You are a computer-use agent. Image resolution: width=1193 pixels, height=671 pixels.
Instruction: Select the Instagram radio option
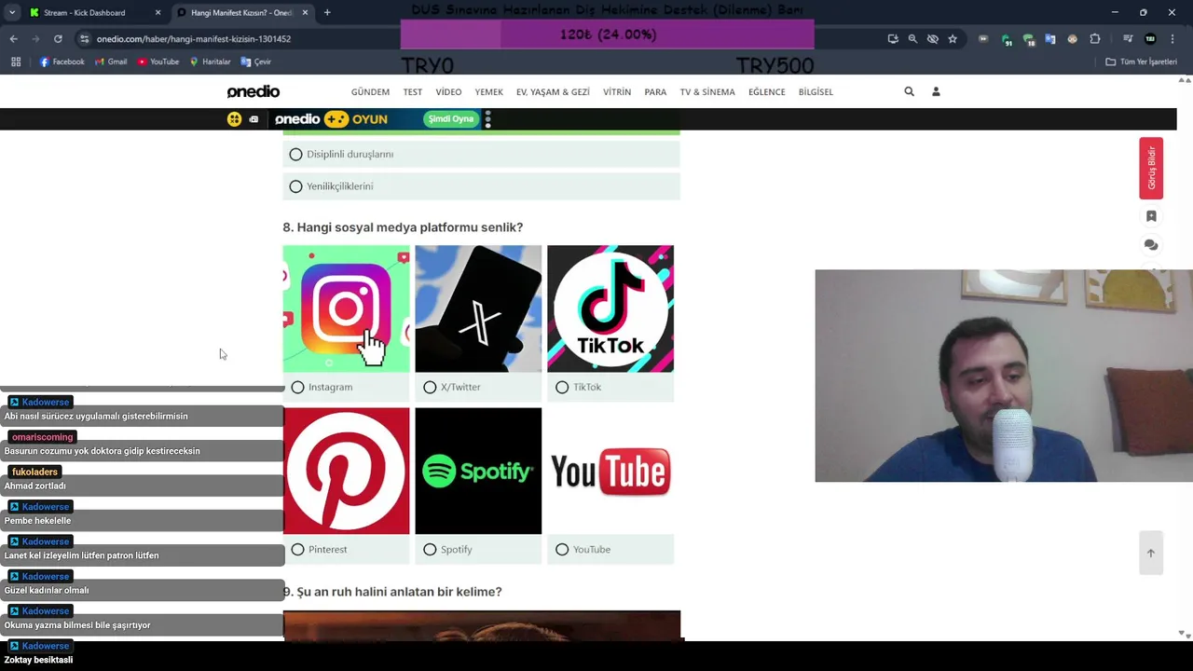point(297,387)
